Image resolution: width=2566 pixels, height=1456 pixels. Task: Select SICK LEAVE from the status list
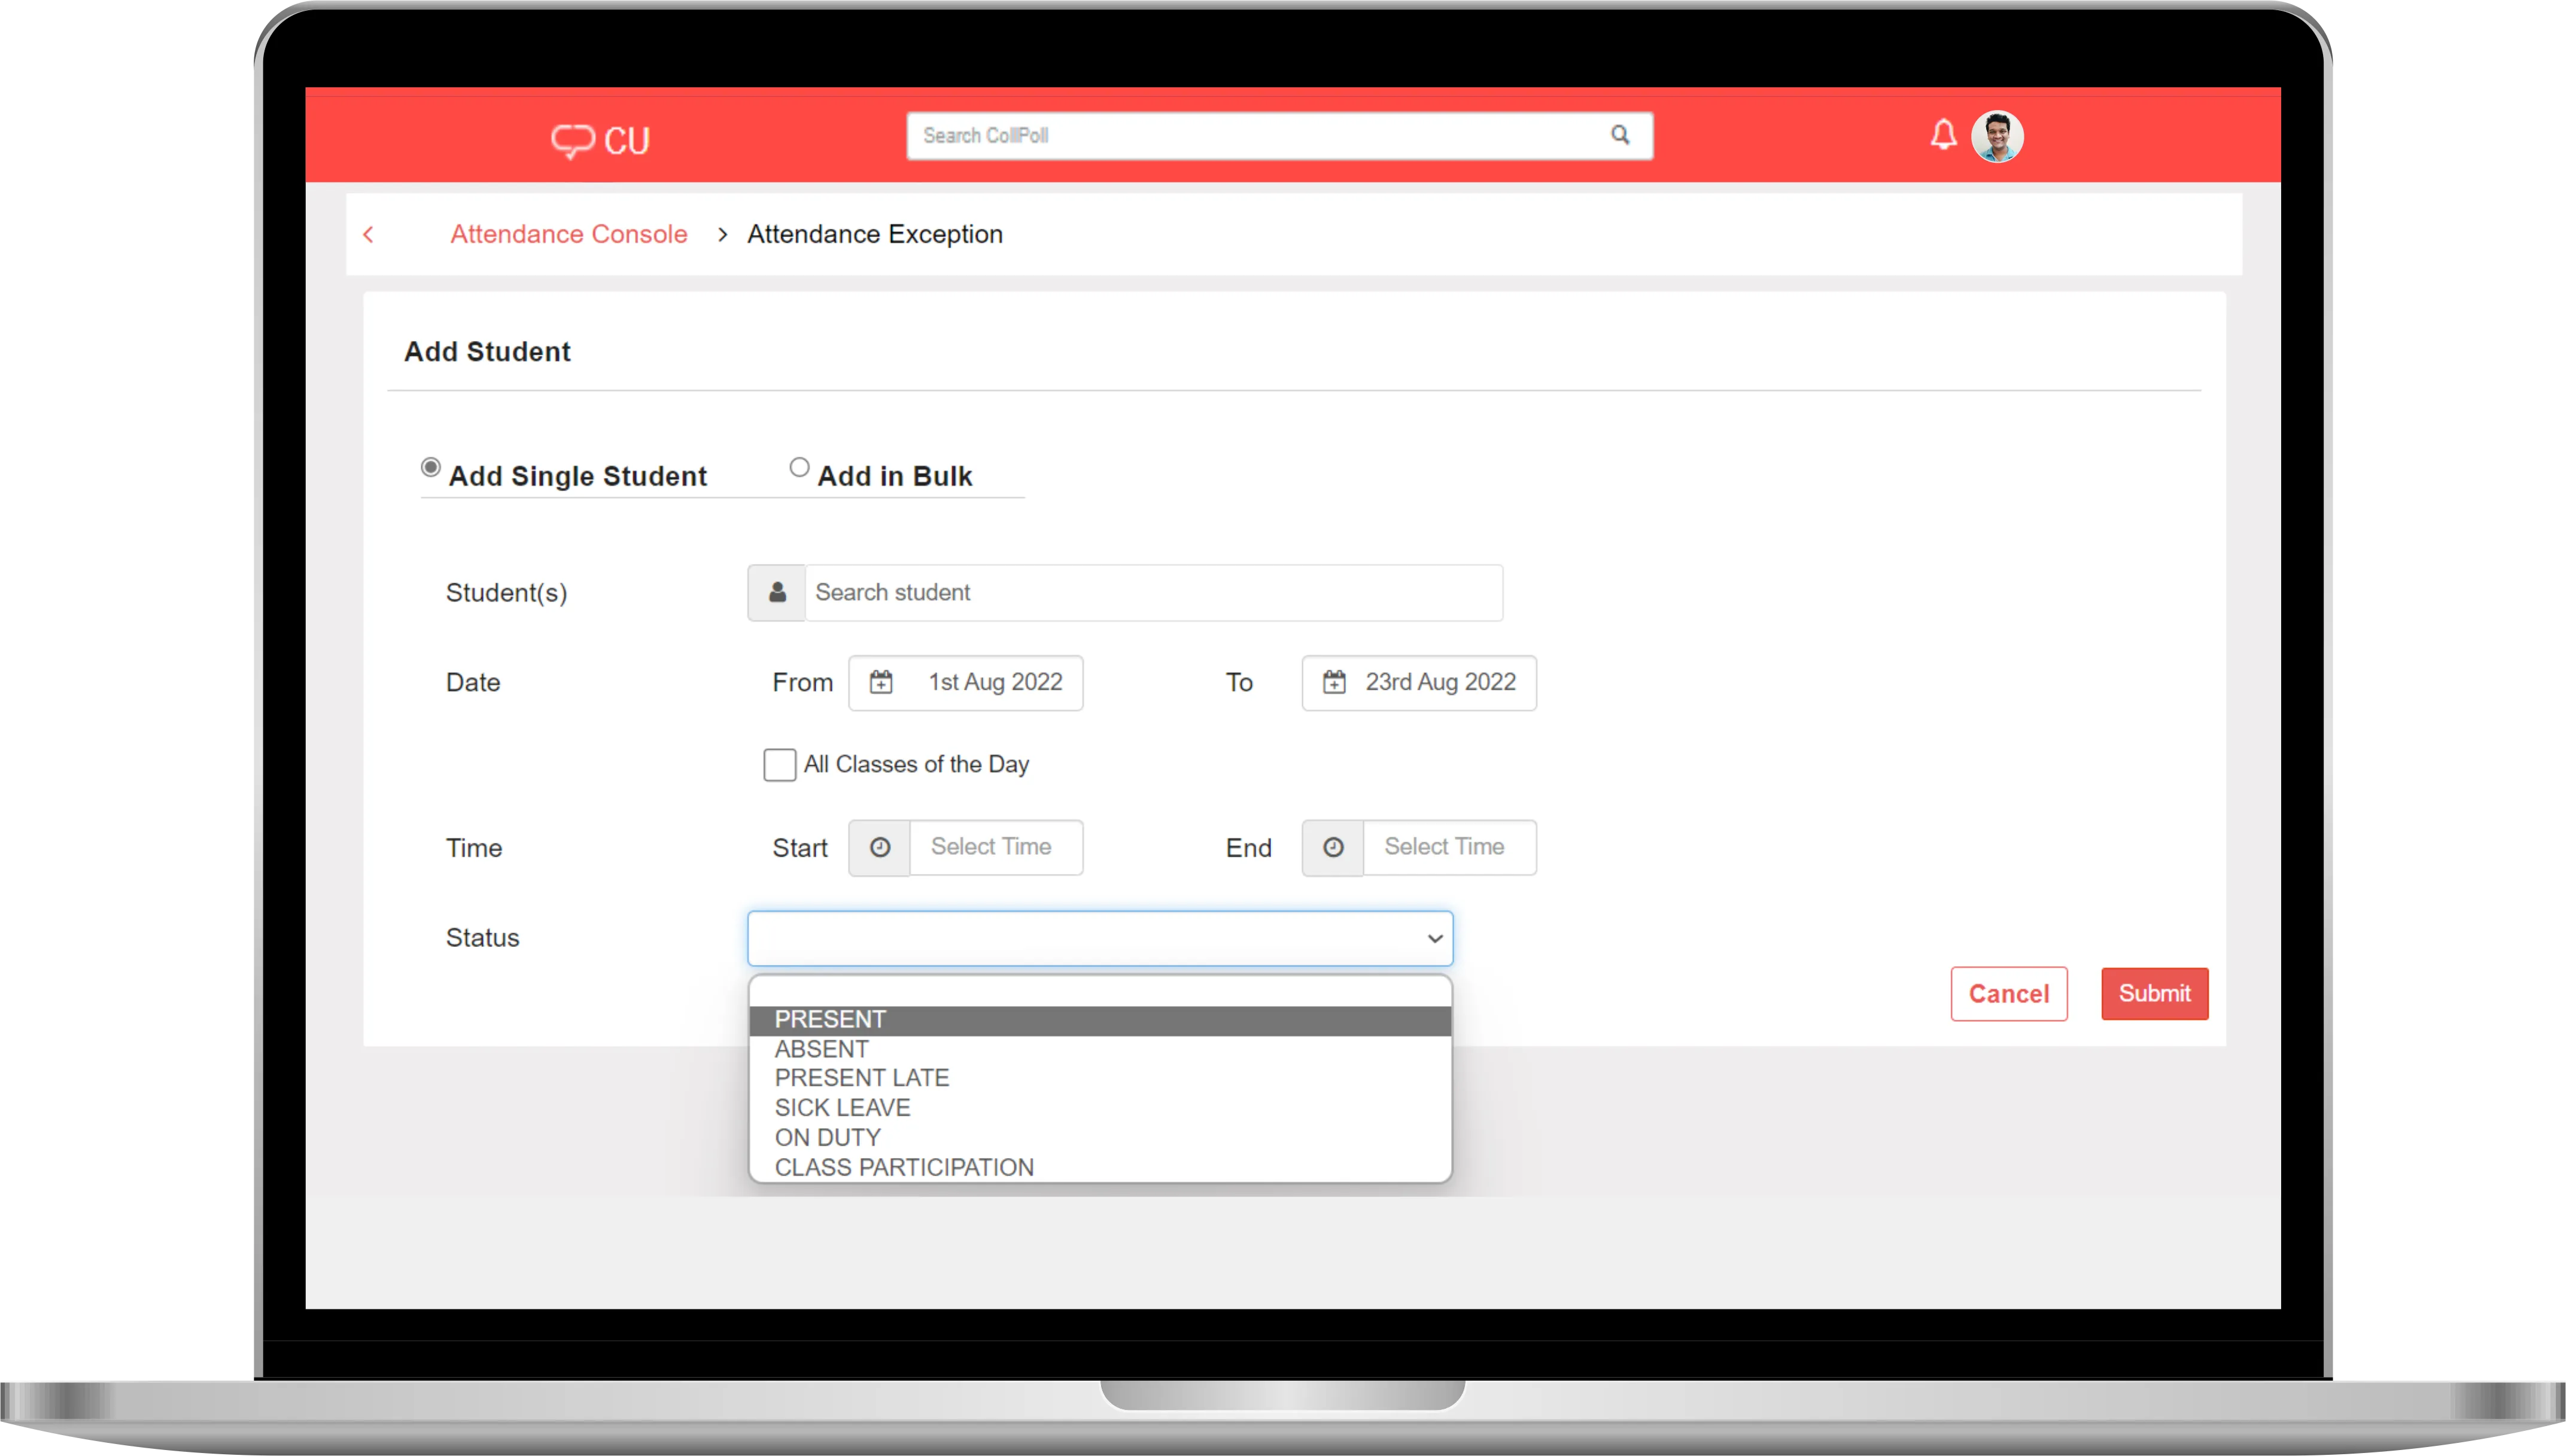click(843, 1107)
